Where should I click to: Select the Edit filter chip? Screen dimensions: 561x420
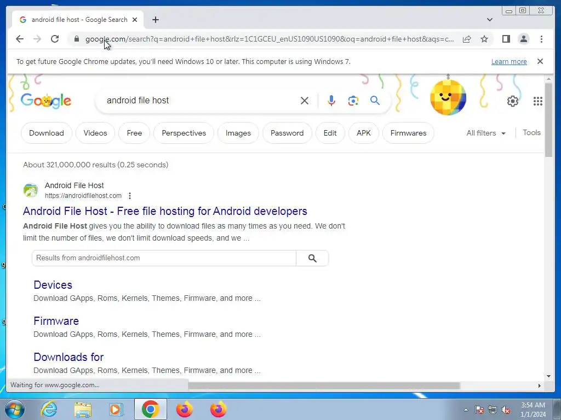click(330, 133)
